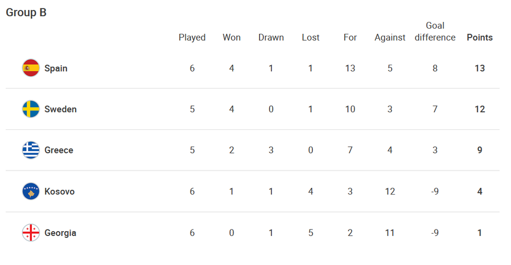Click the Drawn column header
Viewport: 511px width, 265px height.
coord(271,38)
